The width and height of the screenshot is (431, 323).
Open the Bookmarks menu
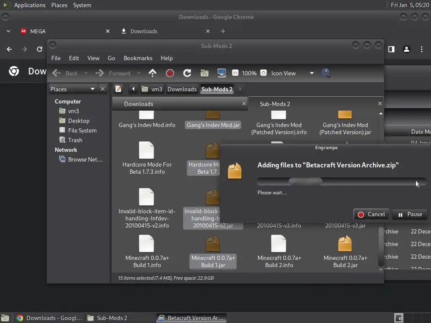point(138,58)
